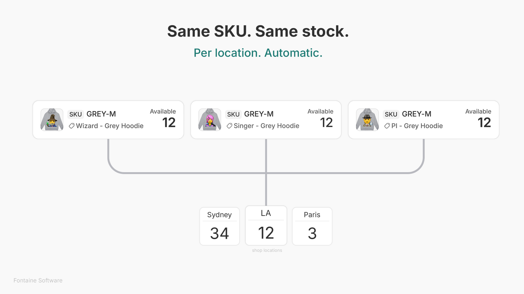
Task: Click the PI - Grey Hoodie product name
Action: click(417, 126)
